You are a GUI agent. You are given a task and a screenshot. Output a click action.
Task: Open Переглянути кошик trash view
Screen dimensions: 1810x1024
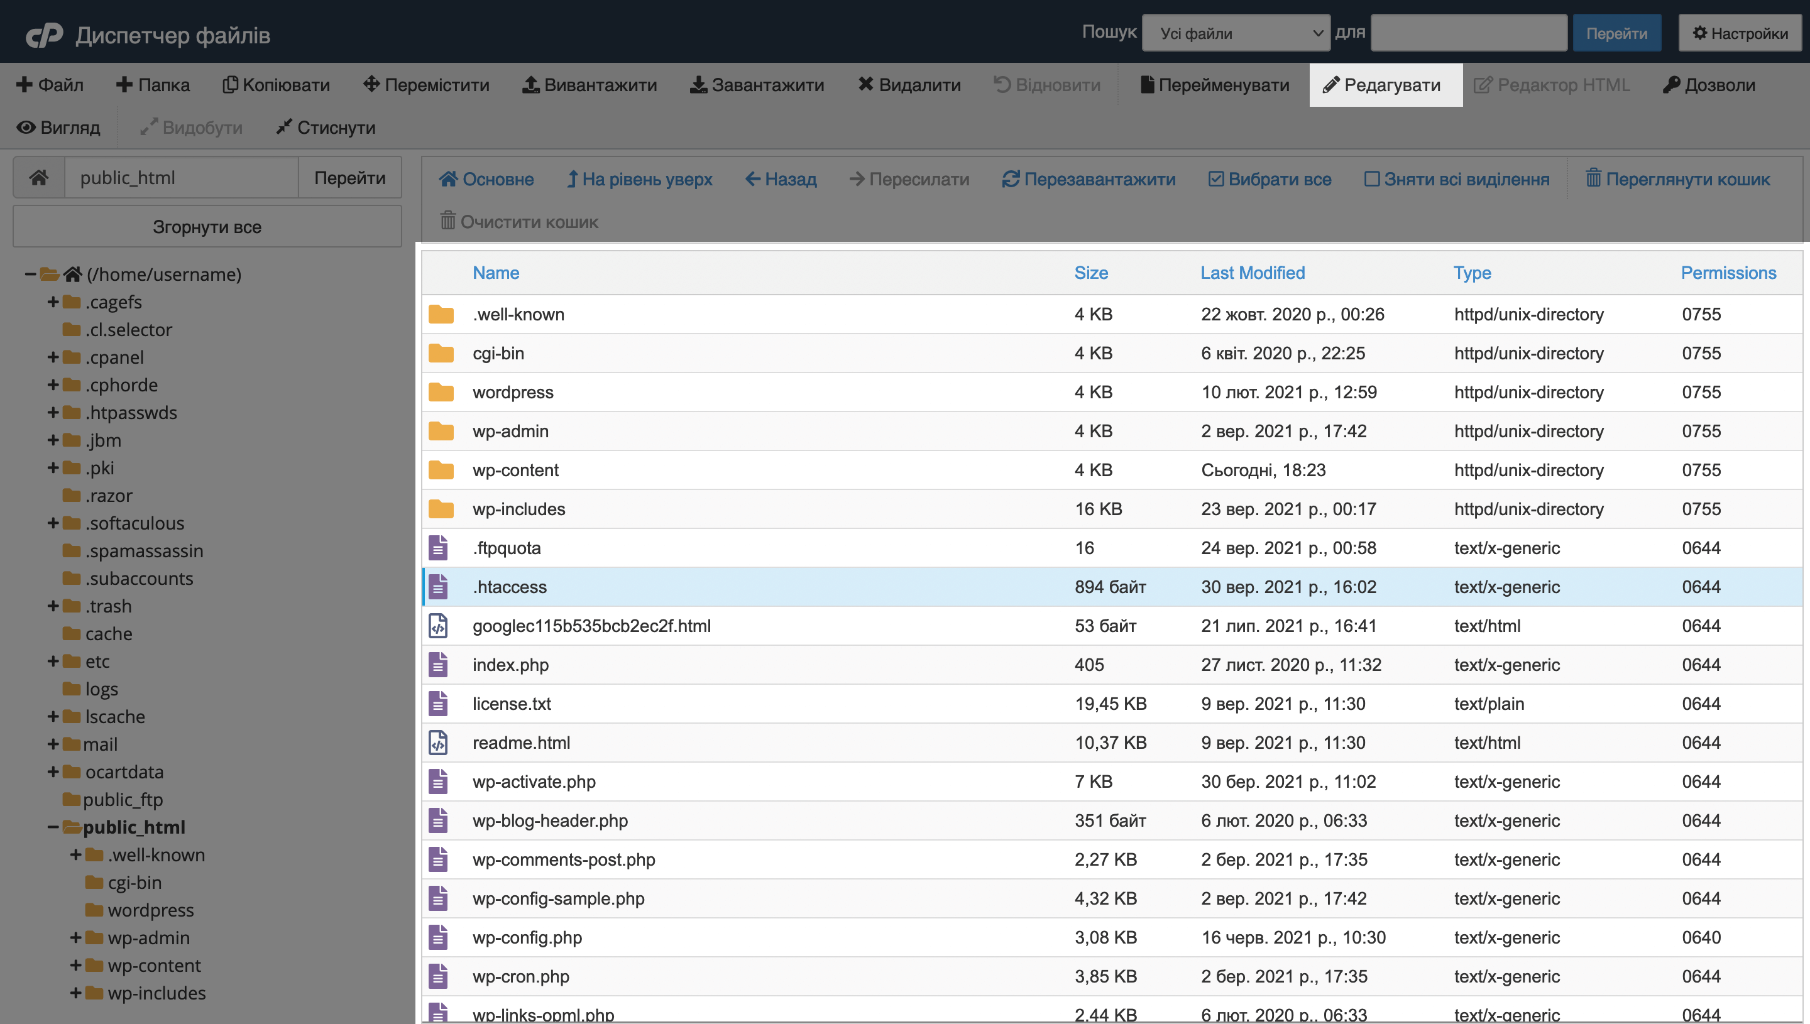pos(1678,179)
